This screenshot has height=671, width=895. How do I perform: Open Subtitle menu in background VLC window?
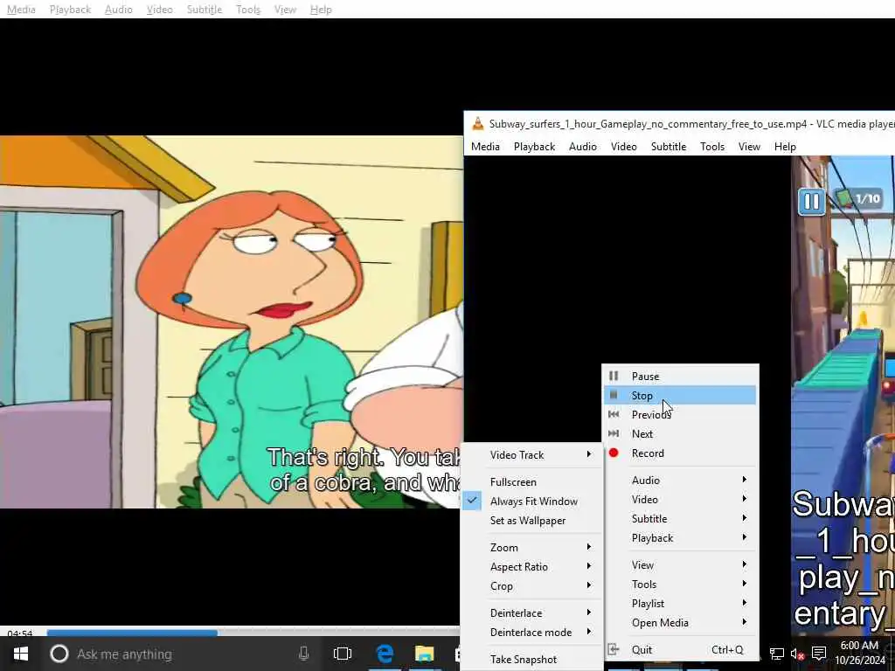pyautogui.click(x=205, y=10)
